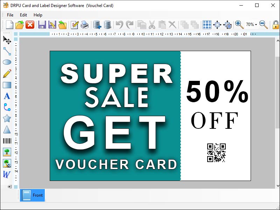Toggle the lock icon on the toolbar
280x210 pixels.
(x=275, y=25)
